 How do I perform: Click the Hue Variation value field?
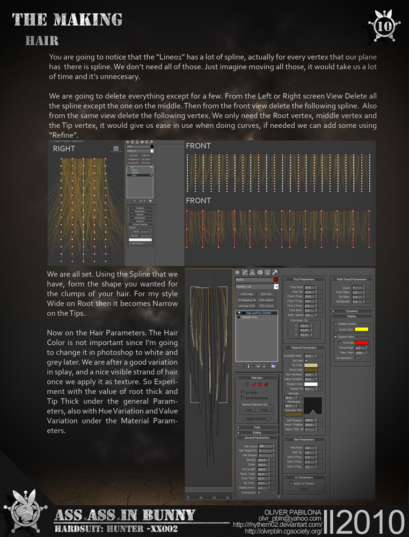[x=309, y=375]
